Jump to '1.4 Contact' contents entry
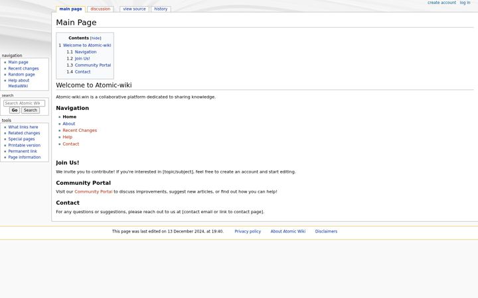 (x=78, y=72)
